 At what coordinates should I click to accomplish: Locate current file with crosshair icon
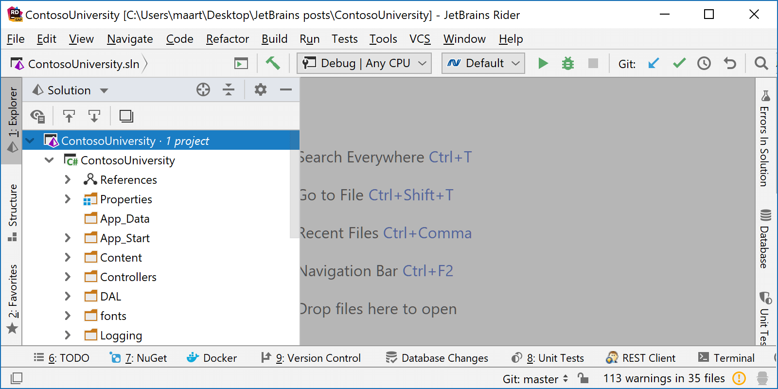203,89
